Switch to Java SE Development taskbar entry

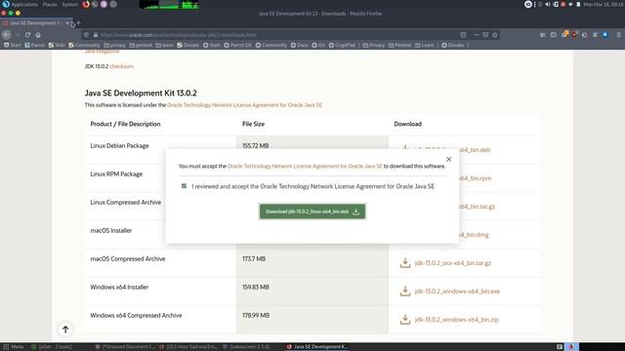click(317, 347)
